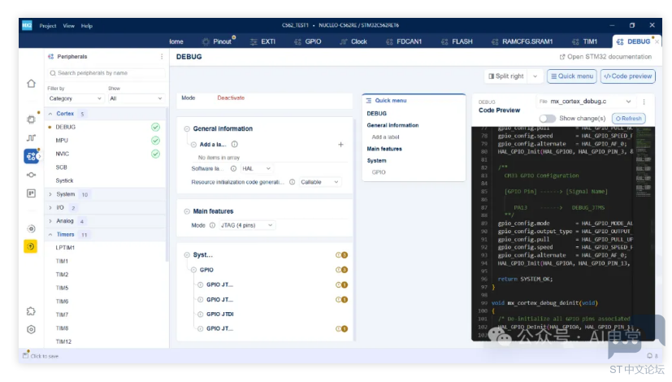Viewport: 672px width, 382px height.
Task: Open STM32 documentation link
Action: tap(605, 57)
